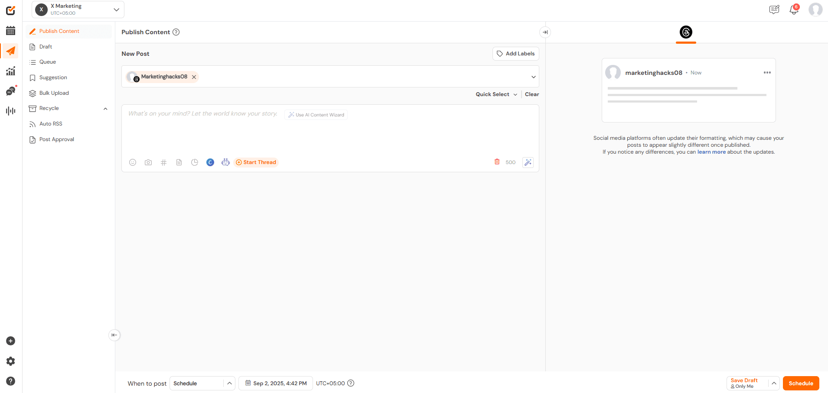Click the AI assistant robot icon
Image resolution: width=828 pixels, height=393 pixels.
[x=225, y=162]
